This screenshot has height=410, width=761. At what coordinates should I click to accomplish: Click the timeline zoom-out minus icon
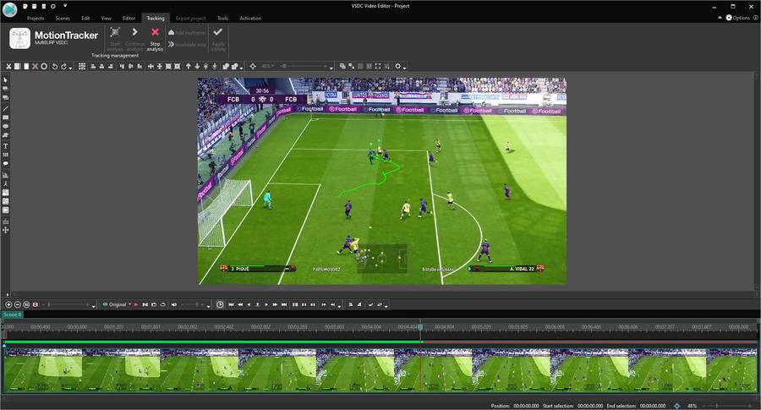18,304
